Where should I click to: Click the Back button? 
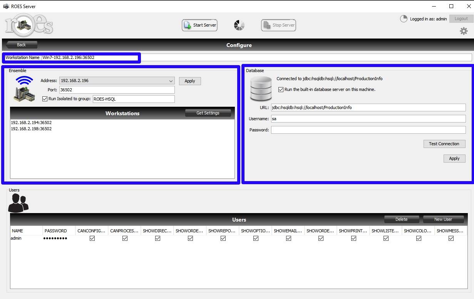pyautogui.click(x=22, y=45)
